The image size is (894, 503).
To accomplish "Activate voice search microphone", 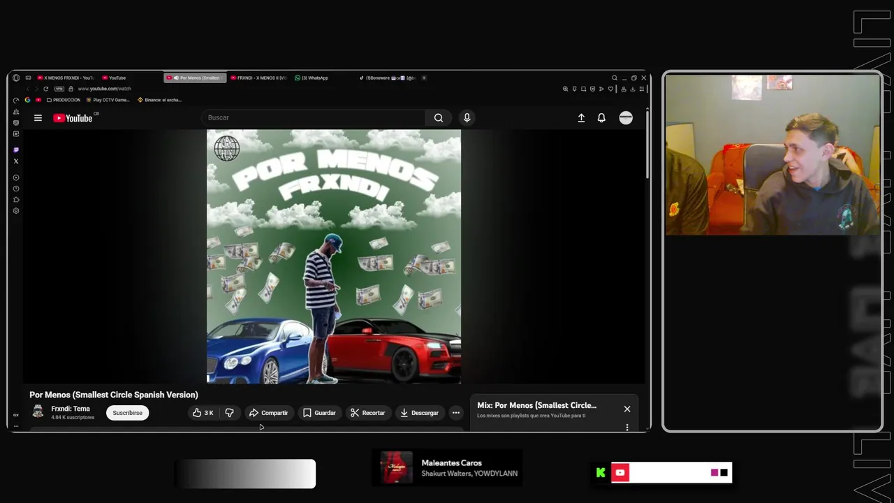I will pos(467,118).
